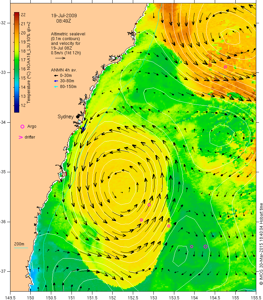Click the 12 label on the temperature scale
263x300 pixels.
pyautogui.click(x=23, y=106)
